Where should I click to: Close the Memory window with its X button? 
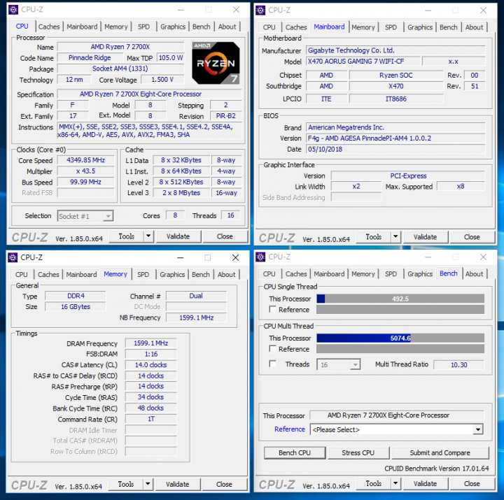236,257
